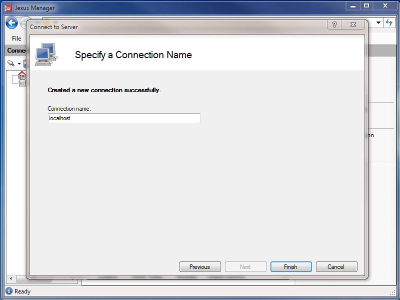Cancel the Connect to Server wizard
400x300 pixels.
click(x=336, y=266)
